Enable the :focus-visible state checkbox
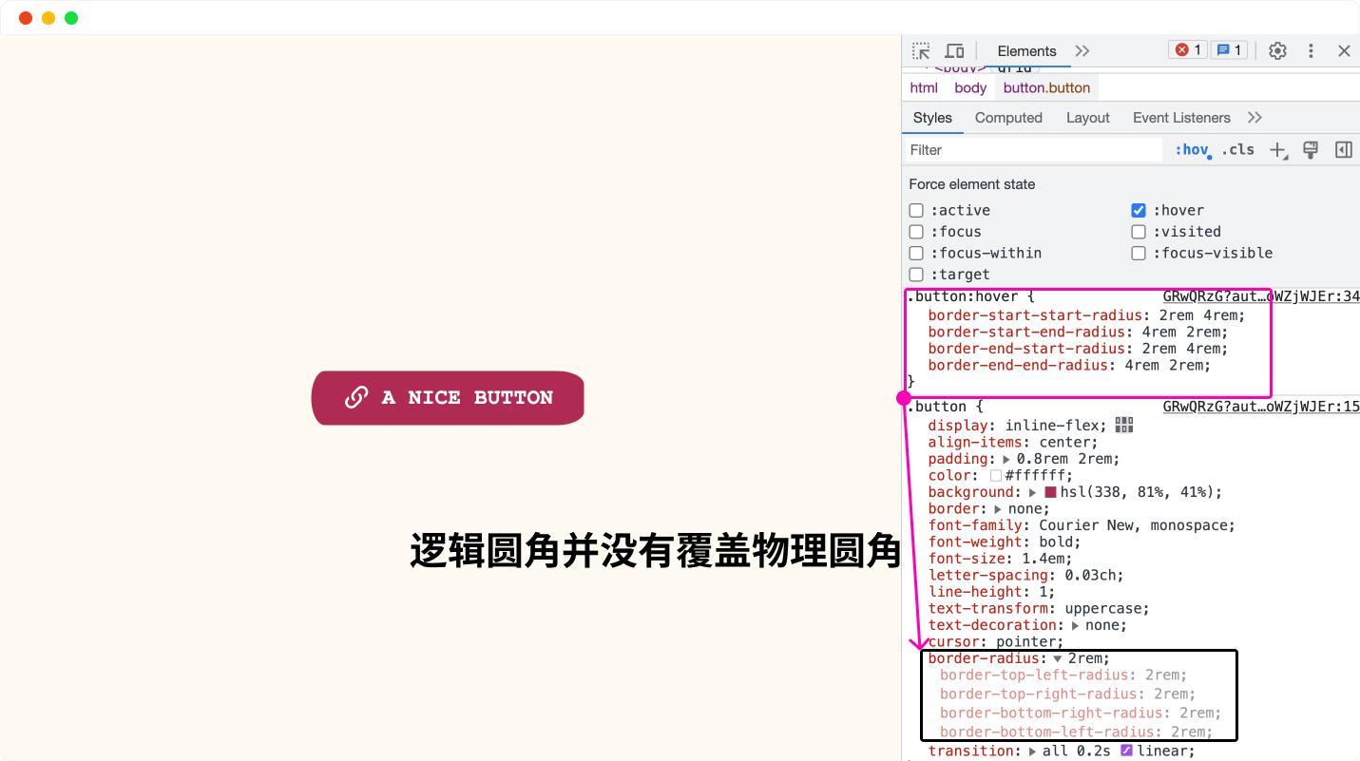1360x761 pixels. coord(1139,253)
